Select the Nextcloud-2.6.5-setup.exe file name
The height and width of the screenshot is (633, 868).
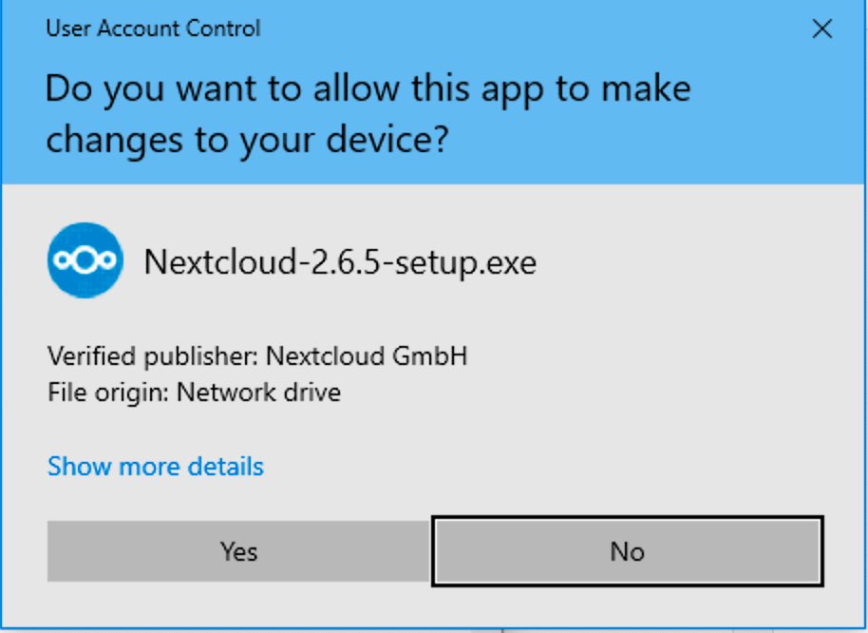(340, 261)
